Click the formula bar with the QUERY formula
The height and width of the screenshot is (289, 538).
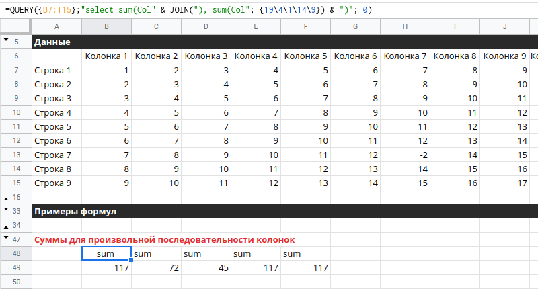pos(269,10)
